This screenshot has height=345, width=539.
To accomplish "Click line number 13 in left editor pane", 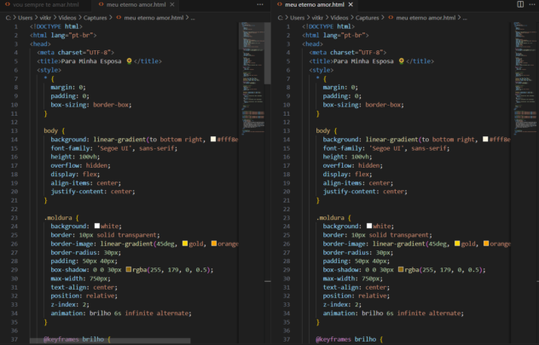I will 14,131.
